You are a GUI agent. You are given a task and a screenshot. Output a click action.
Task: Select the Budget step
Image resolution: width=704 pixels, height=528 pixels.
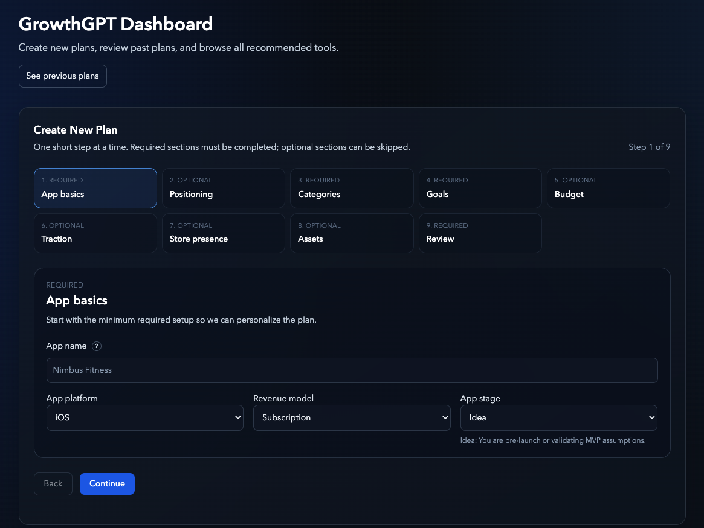click(608, 188)
